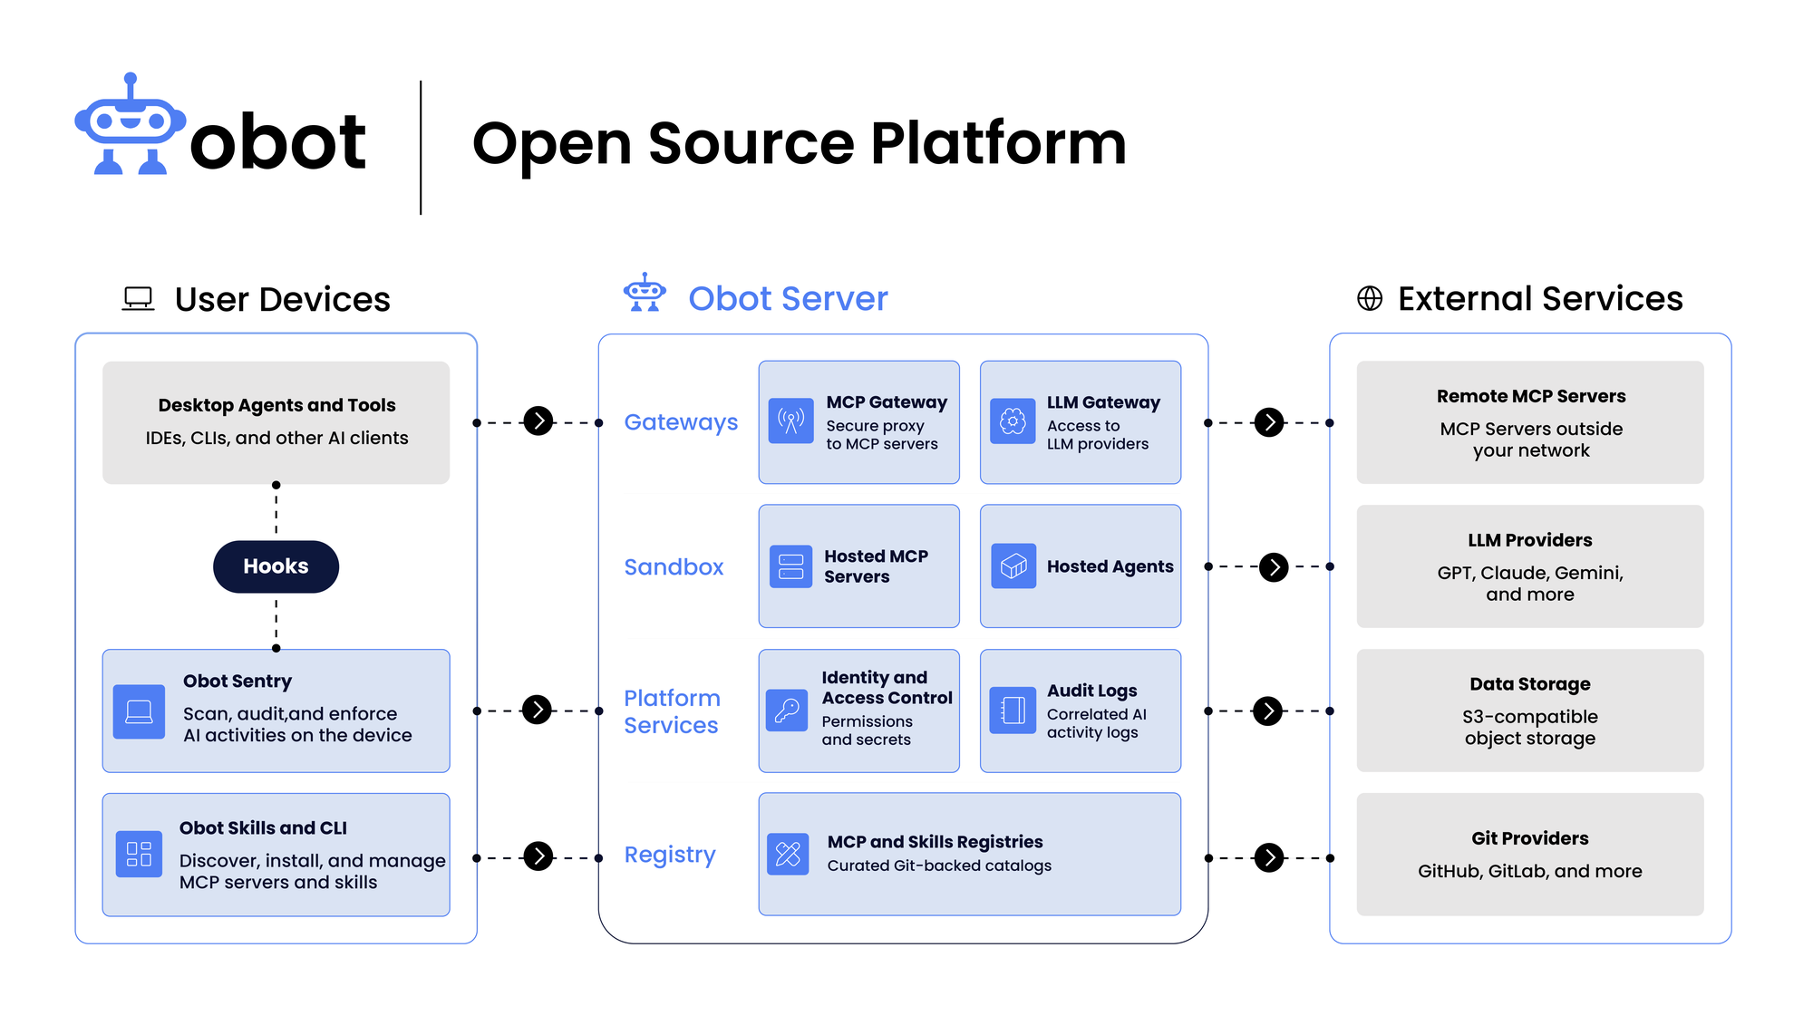Screen dimensions: 1813x1025
Task: Click the Identity and Access Control key icon
Action: [x=787, y=710]
